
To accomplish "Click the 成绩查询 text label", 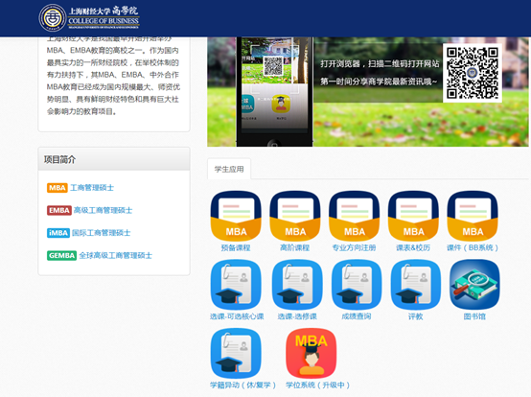I will point(357,316).
